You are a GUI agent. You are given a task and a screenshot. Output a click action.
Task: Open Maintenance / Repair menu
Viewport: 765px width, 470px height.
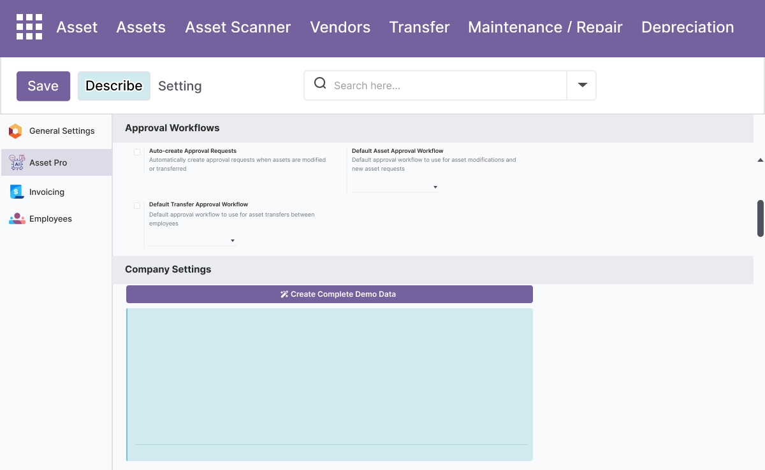coord(545,27)
